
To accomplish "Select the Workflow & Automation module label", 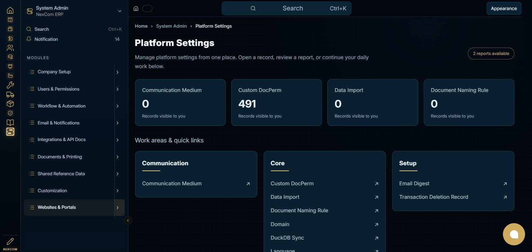I will click(62, 106).
